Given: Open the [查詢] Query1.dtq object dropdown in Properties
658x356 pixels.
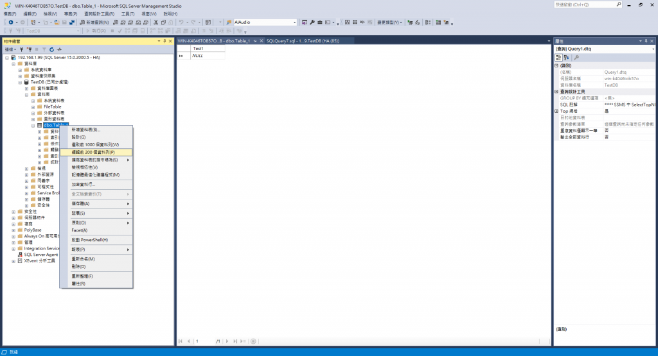Looking at the screenshot, I should point(653,49).
